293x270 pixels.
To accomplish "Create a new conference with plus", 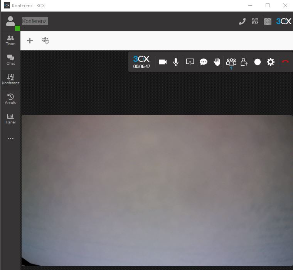I will (x=30, y=40).
